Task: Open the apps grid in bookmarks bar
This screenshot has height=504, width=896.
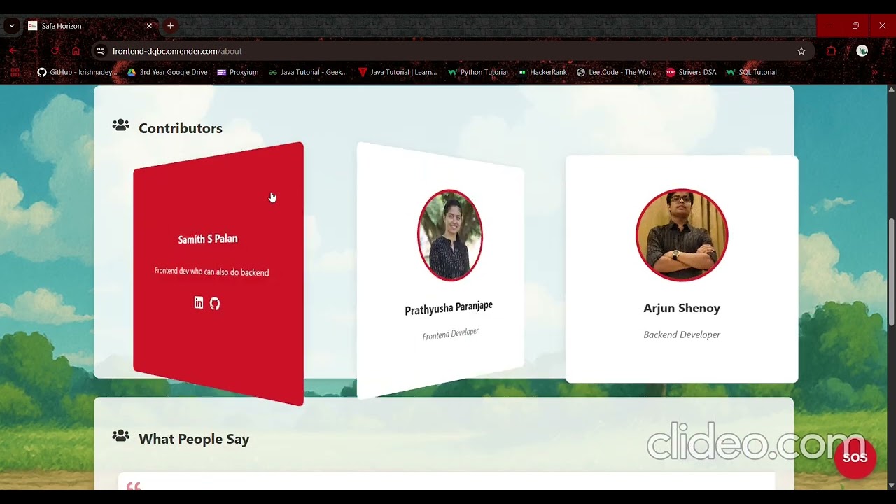Action: 15,72
